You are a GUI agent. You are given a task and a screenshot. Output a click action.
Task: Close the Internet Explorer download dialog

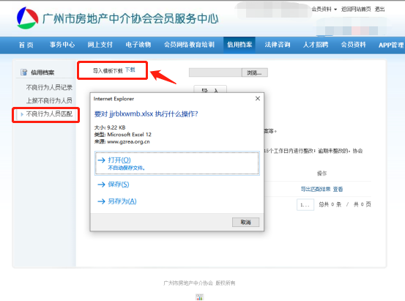(258, 98)
